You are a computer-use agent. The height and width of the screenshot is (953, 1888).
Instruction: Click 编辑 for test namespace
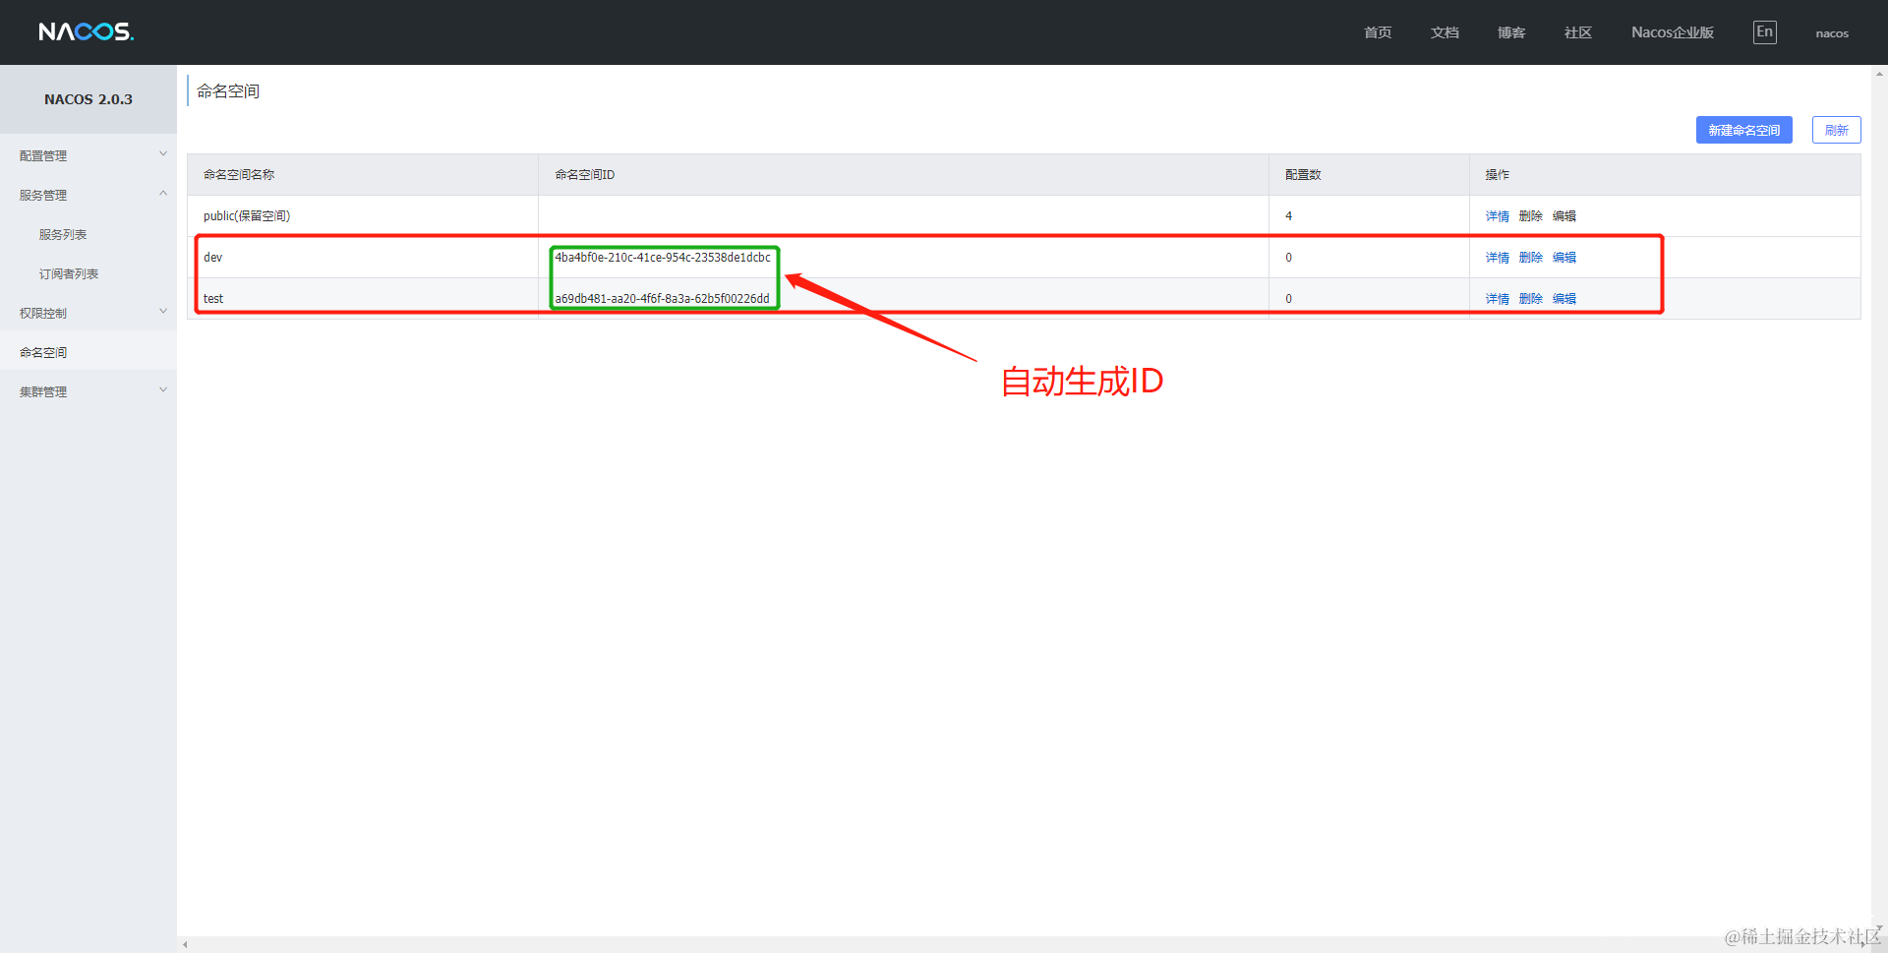pyautogui.click(x=1563, y=298)
